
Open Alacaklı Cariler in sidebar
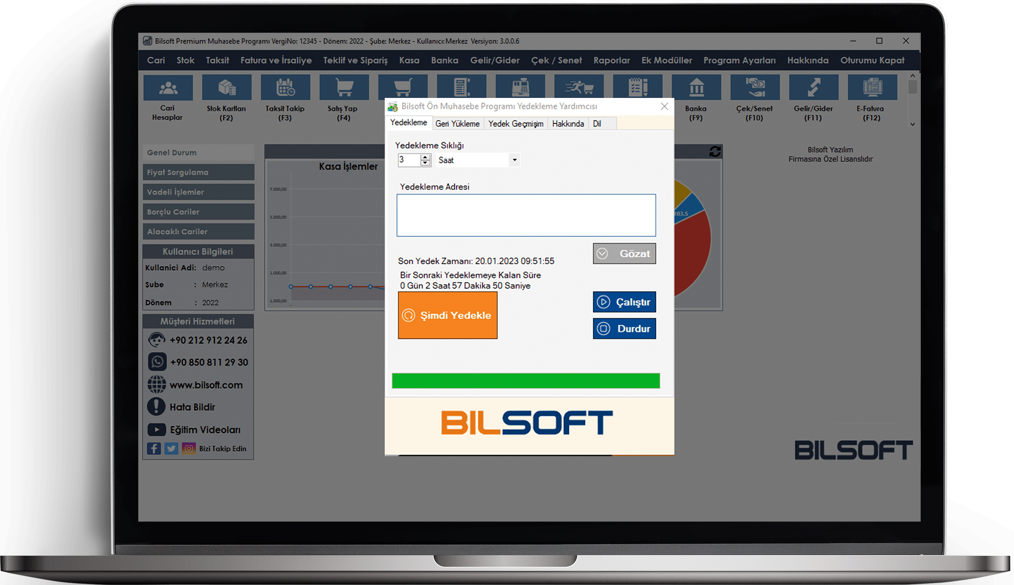[x=199, y=231]
